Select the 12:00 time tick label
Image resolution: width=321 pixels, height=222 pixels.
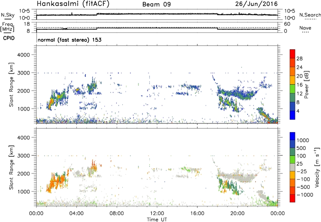(x=157, y=214)
